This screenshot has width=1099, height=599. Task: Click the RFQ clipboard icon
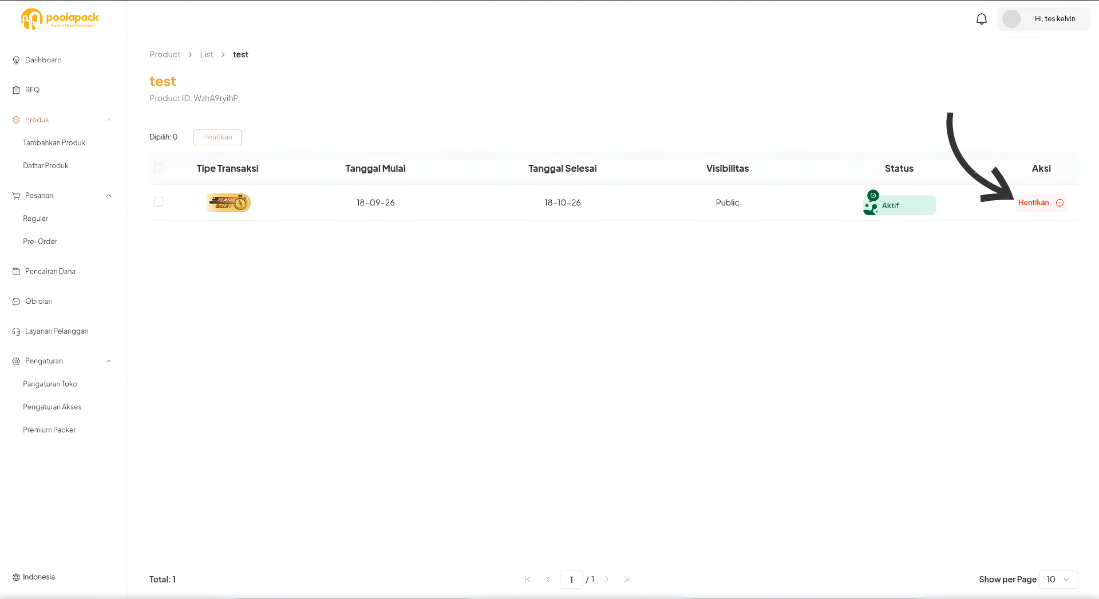click(x=16, y=90)
